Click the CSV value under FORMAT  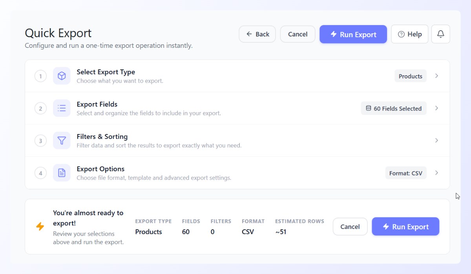point(248,232)
